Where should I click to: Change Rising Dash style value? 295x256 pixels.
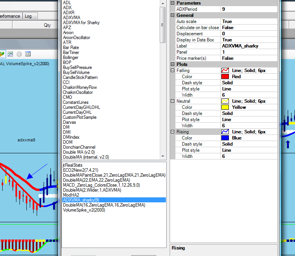pos(249,144)
